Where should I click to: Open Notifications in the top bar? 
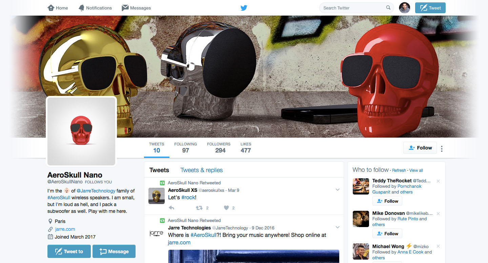pos(95,8)
